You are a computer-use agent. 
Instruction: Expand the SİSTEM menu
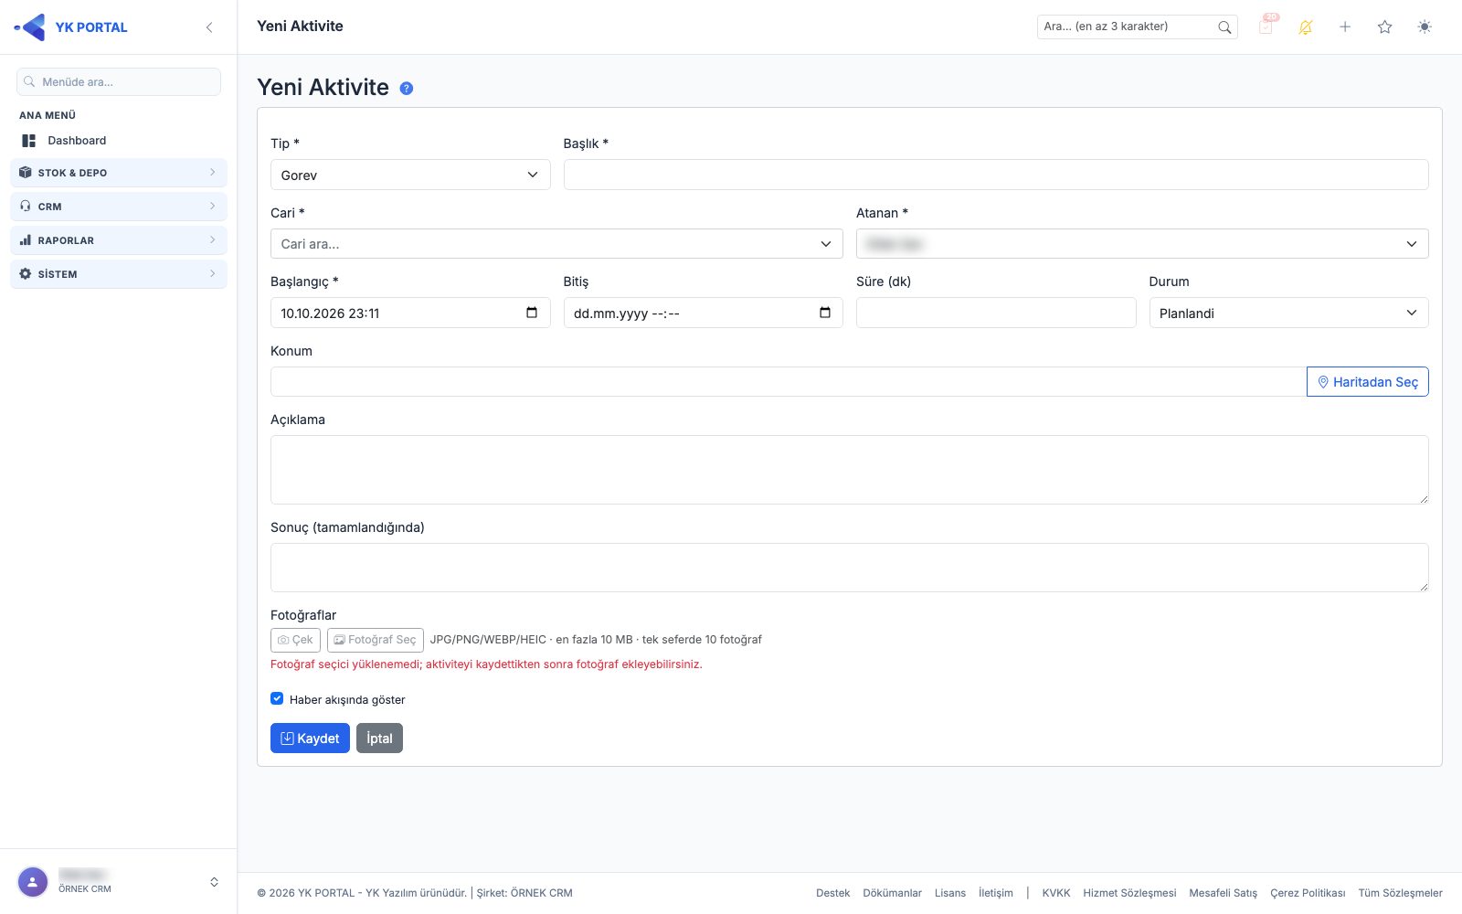[119, 274]
